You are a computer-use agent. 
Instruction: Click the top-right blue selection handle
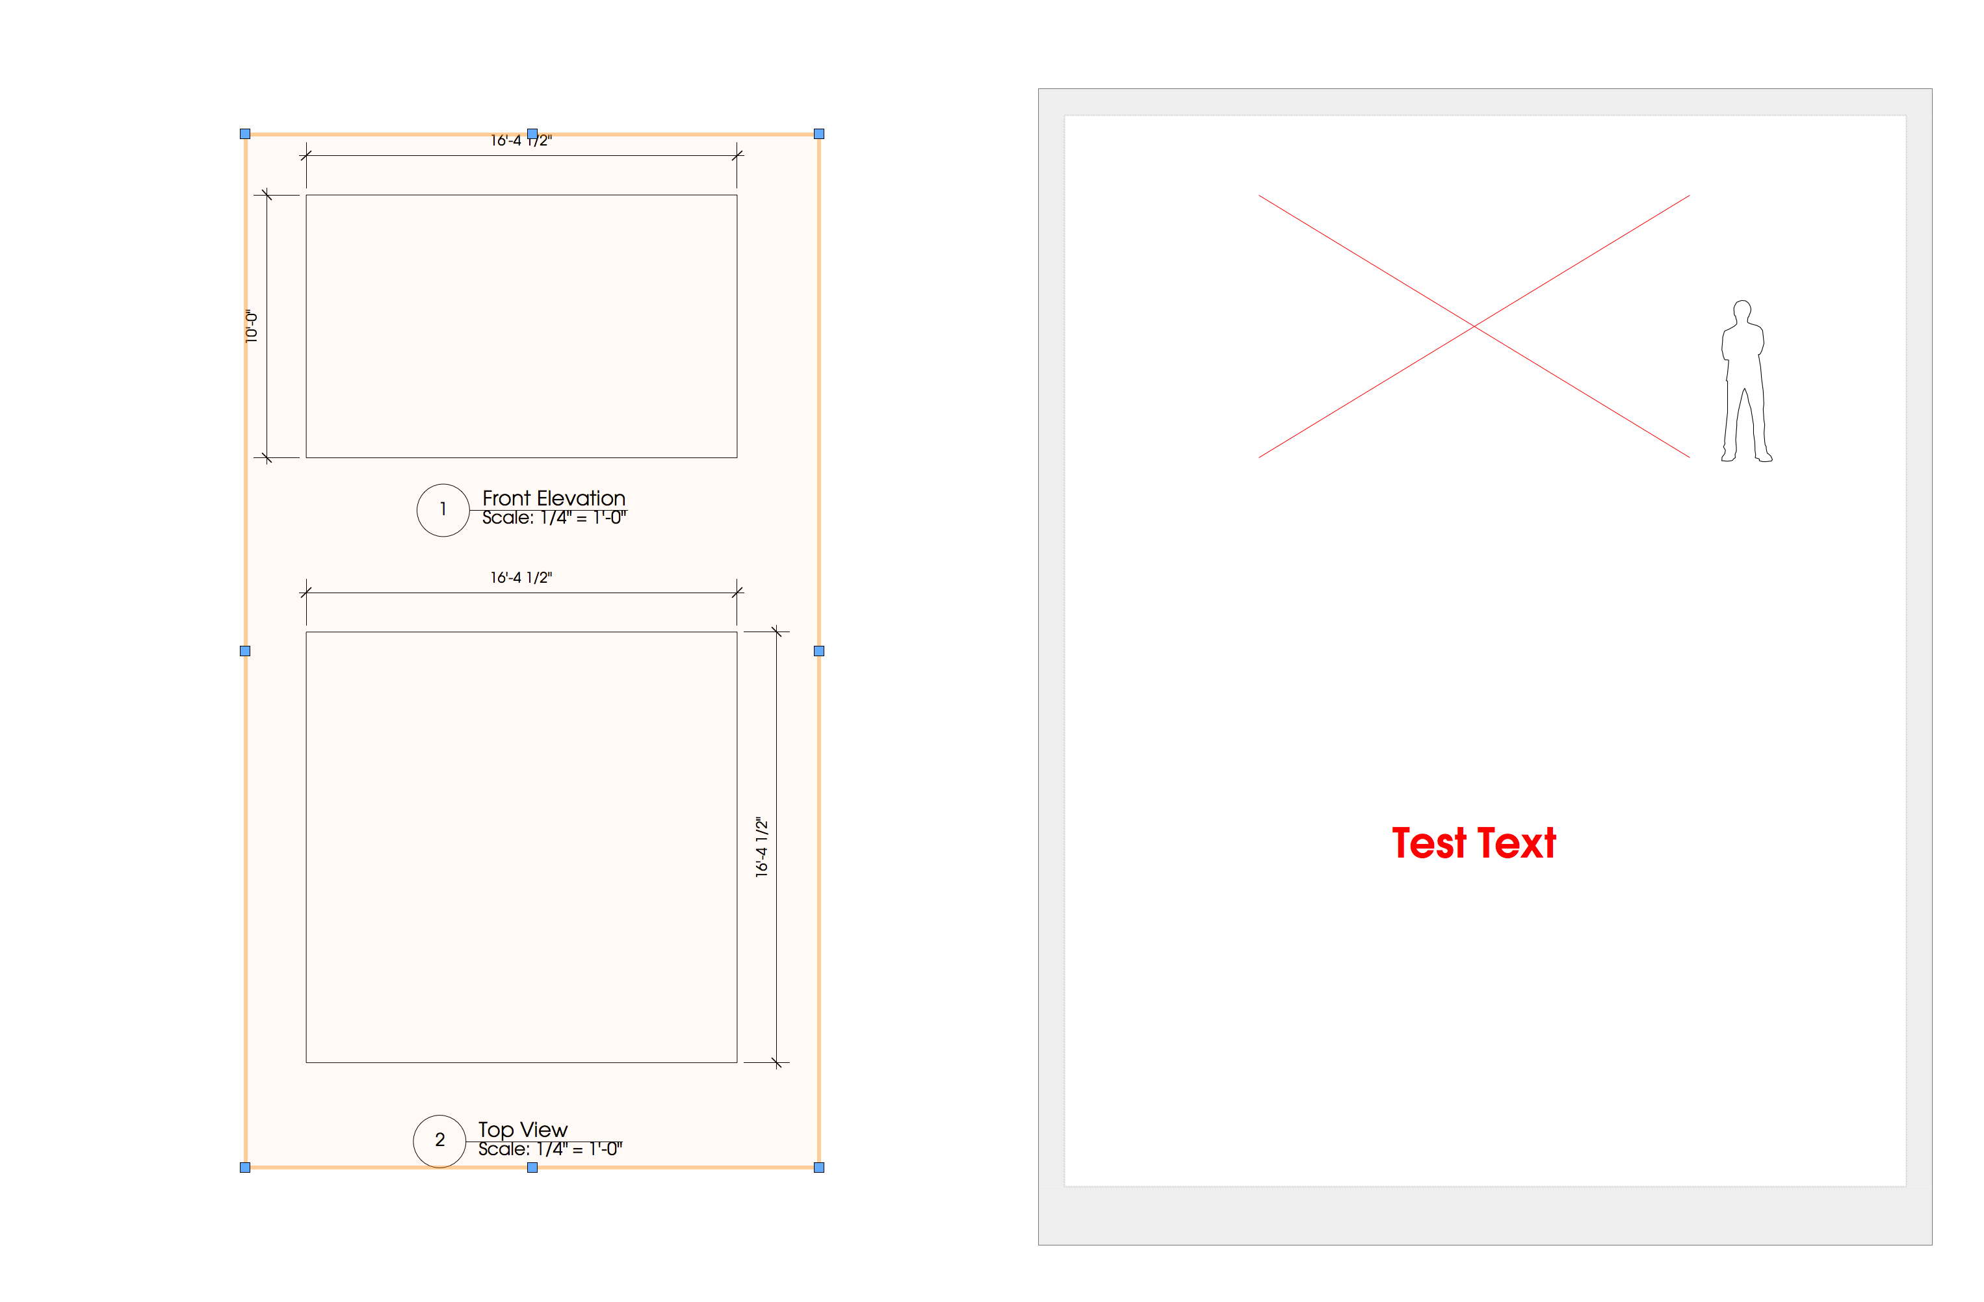tap(818, 134)
